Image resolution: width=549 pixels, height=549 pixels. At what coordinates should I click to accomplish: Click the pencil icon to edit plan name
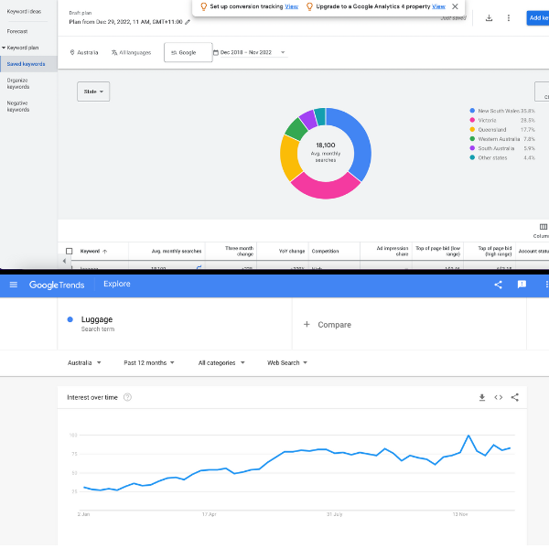pos(188,22)
